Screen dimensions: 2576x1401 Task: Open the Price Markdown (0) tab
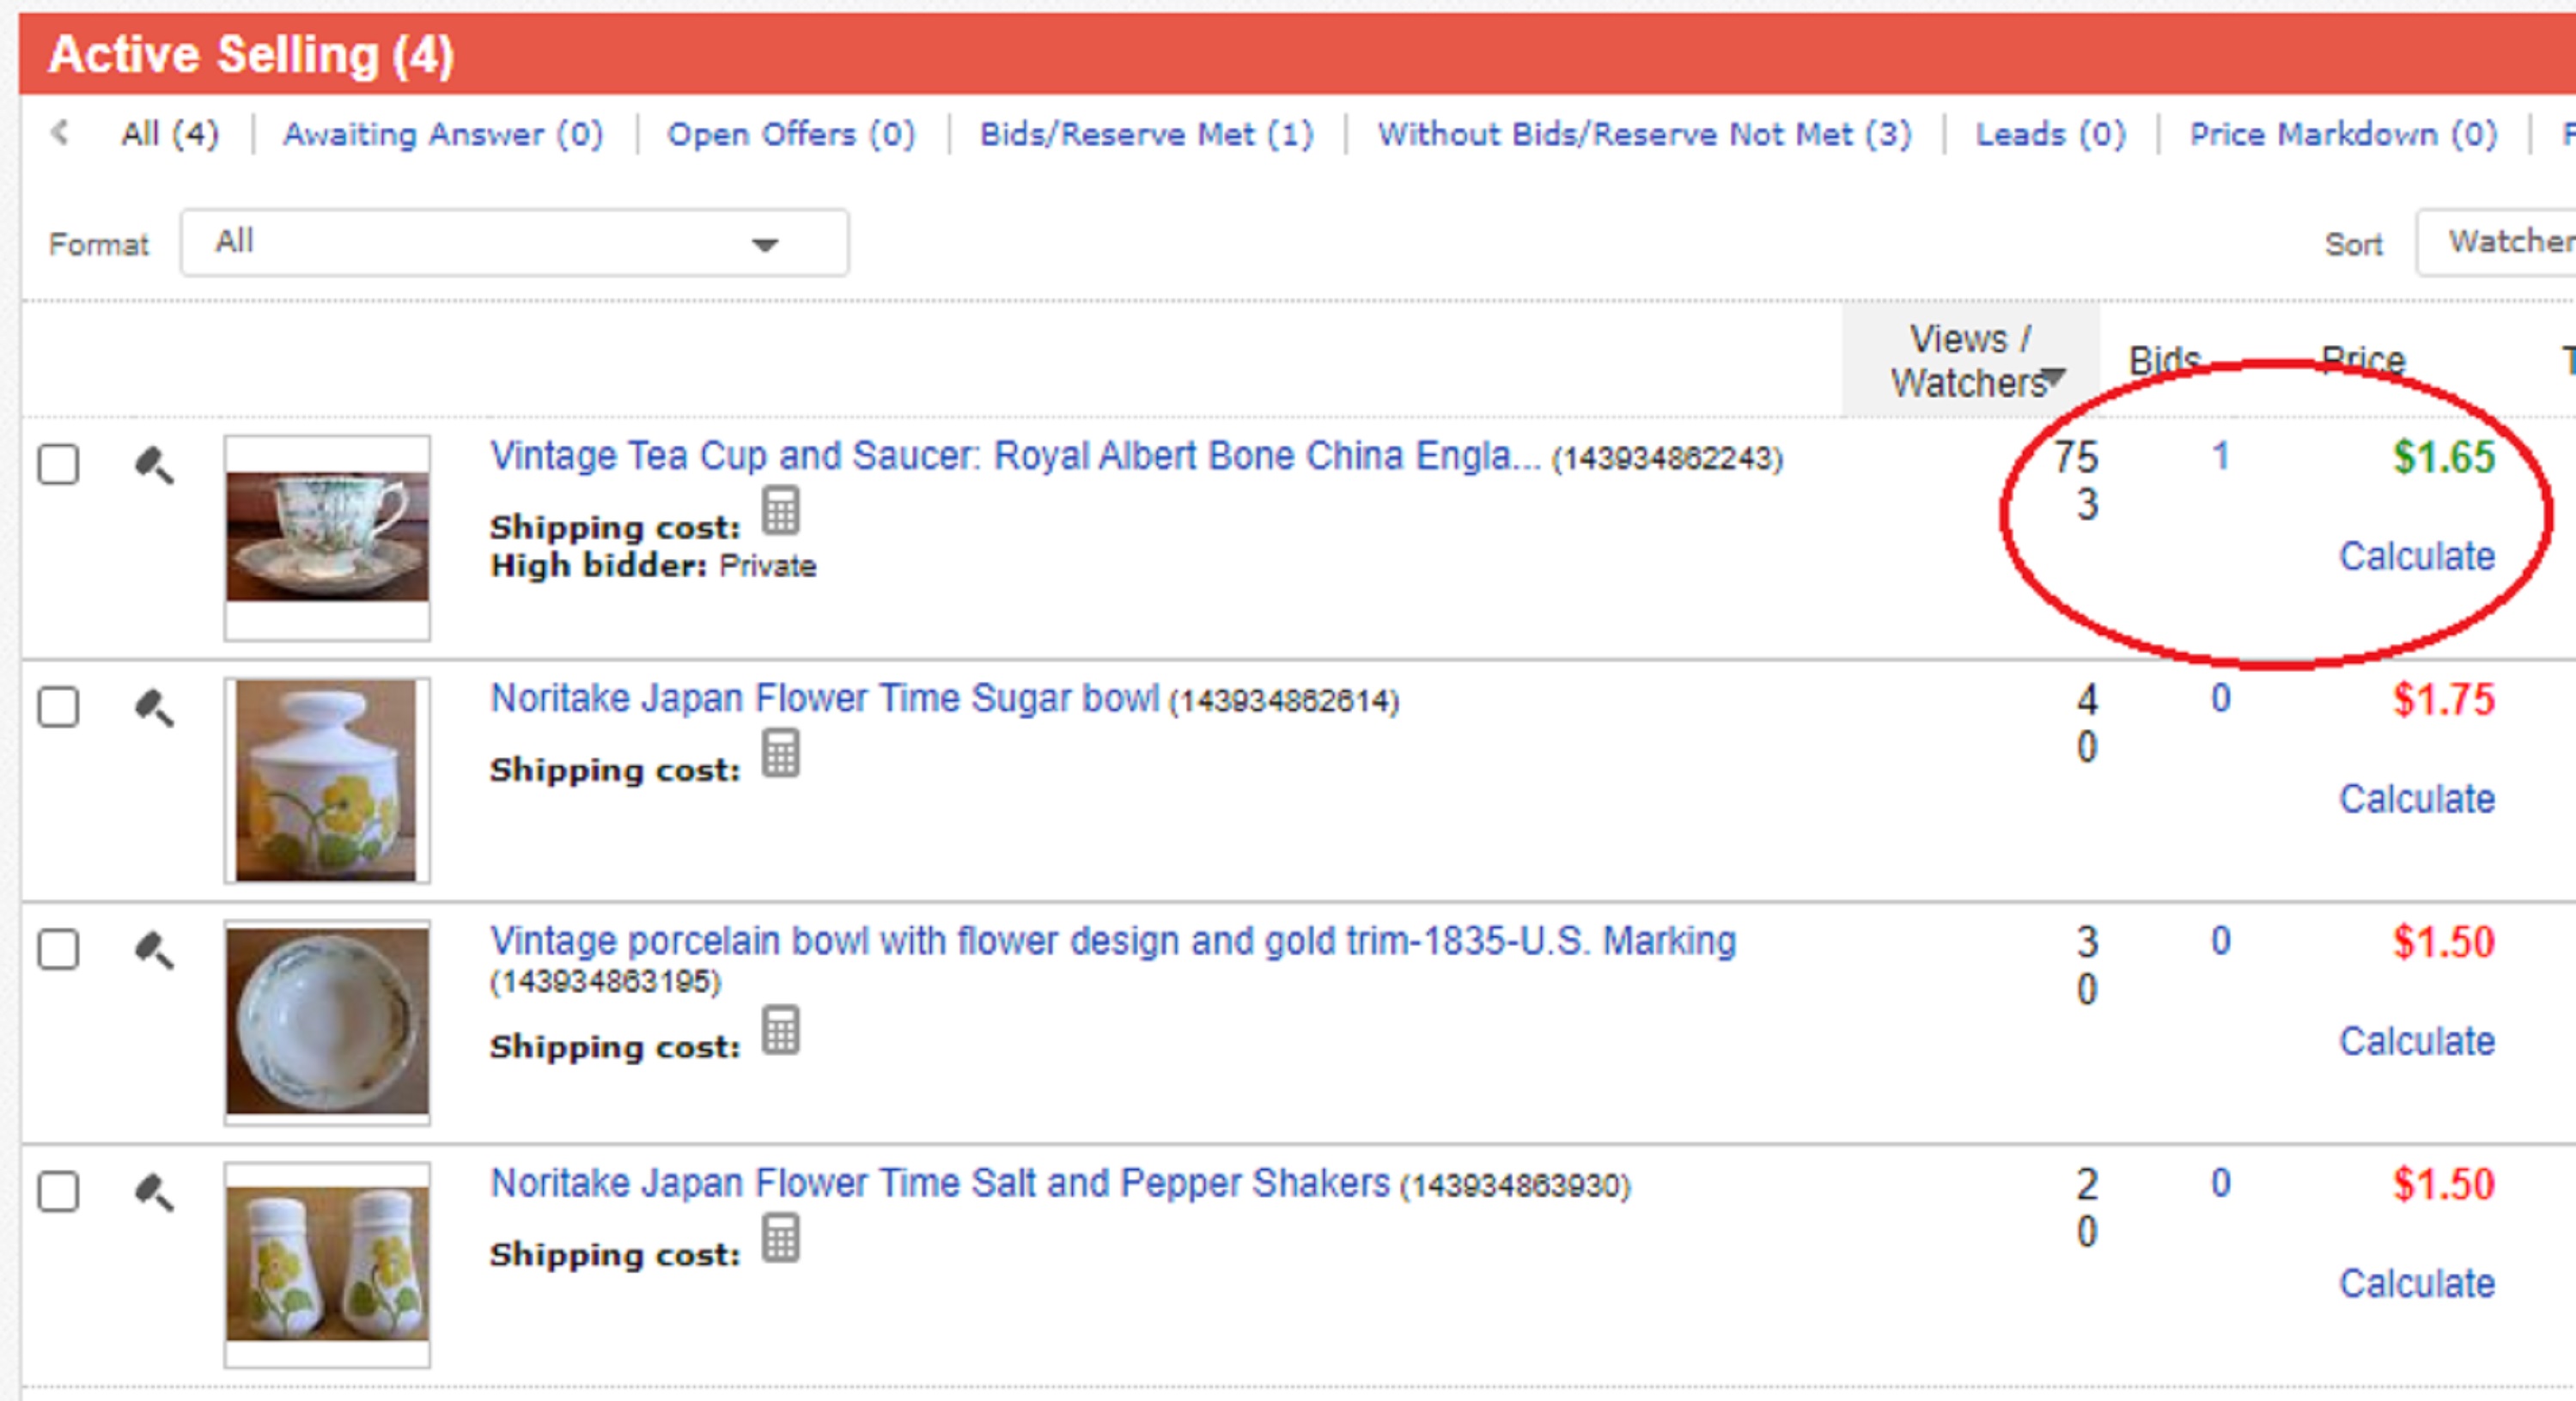point(2344,134)
